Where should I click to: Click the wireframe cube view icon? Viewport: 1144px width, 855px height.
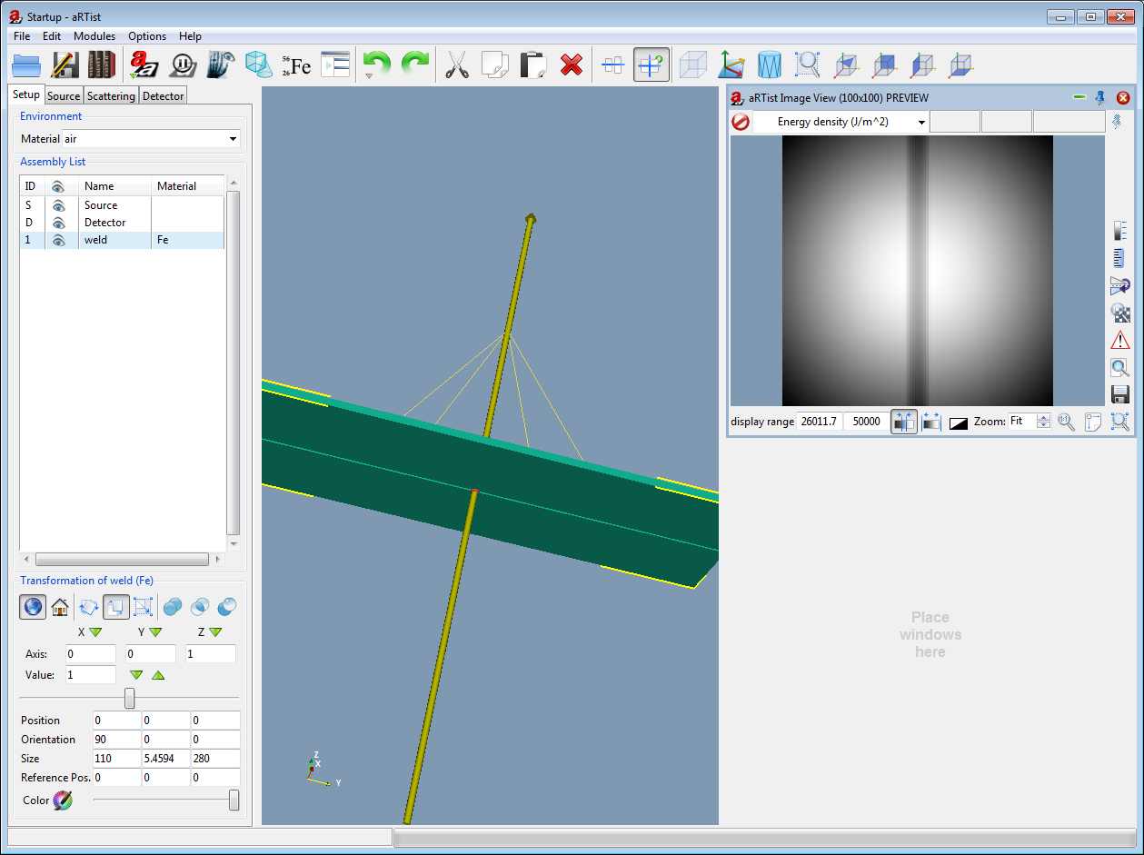(x=693, y=65)
